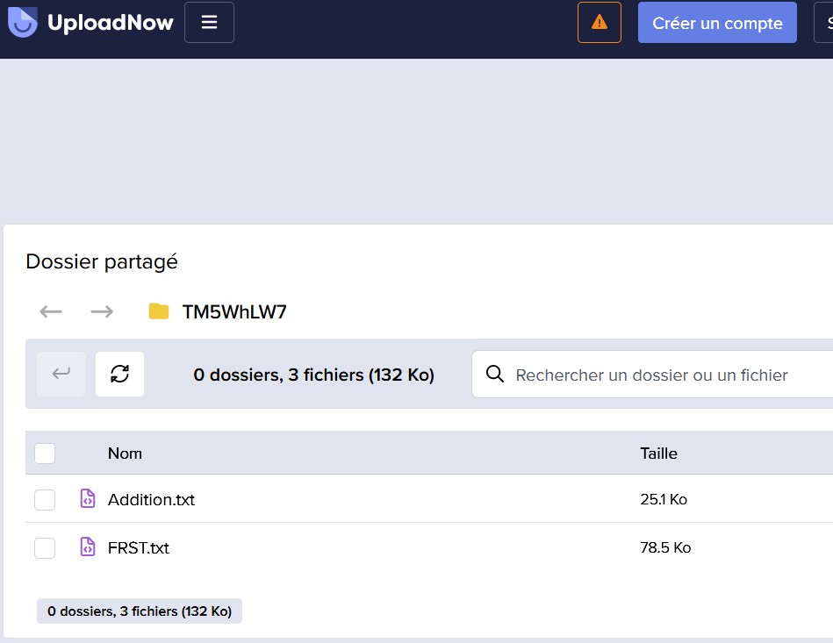Click the return to parent folder button

pyautogui.click(x=61, y=374)
